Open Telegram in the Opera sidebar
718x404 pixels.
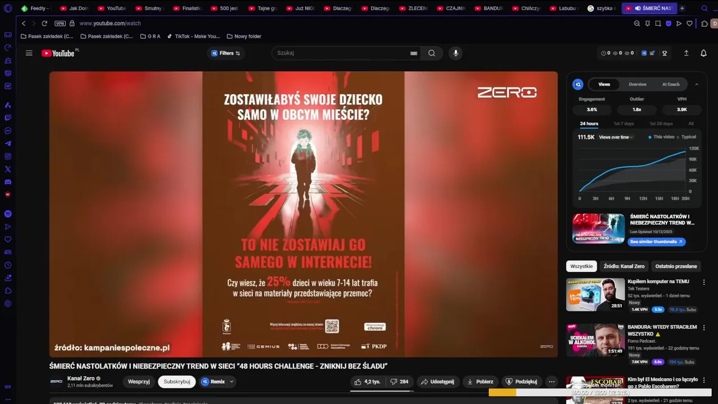click(x=8, y=144)
